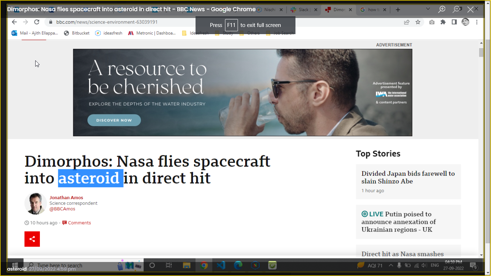Open the volume speaker tray icon
Screen dimensions: 491x276
click(424, 266)
